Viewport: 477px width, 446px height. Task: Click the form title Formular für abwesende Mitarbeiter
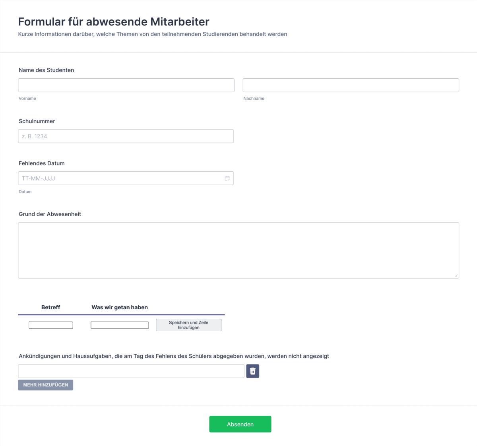(x=113, y=22)
